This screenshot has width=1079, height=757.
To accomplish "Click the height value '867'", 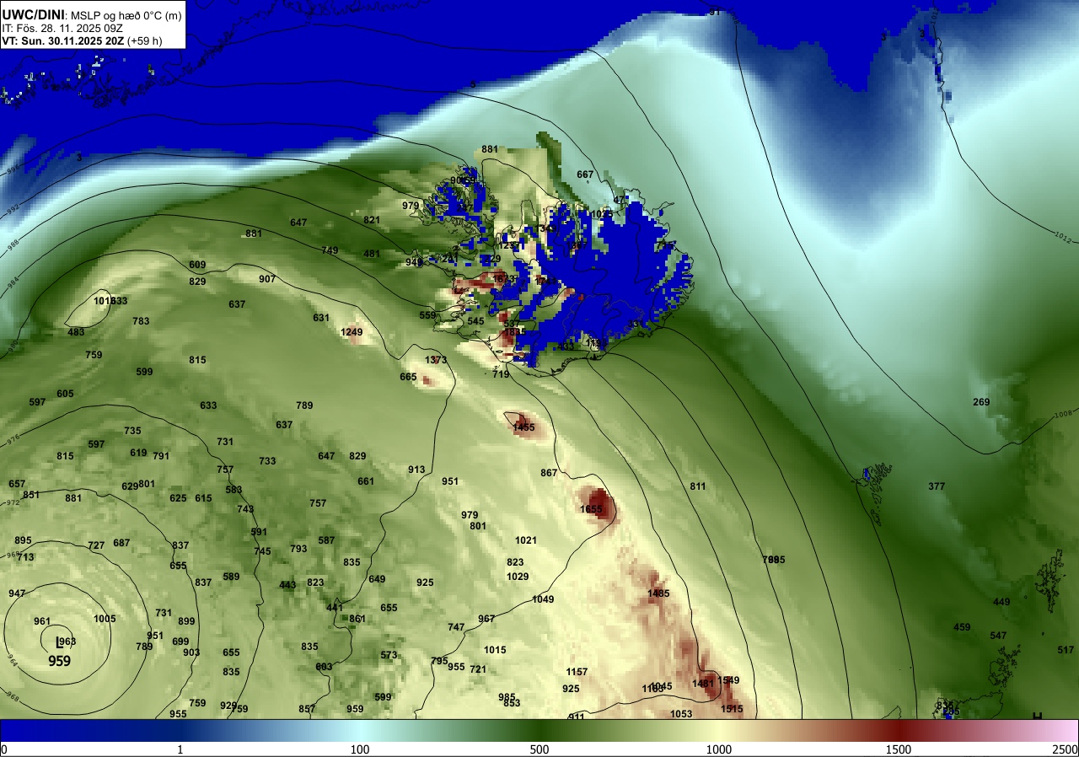I will point(549,473).
